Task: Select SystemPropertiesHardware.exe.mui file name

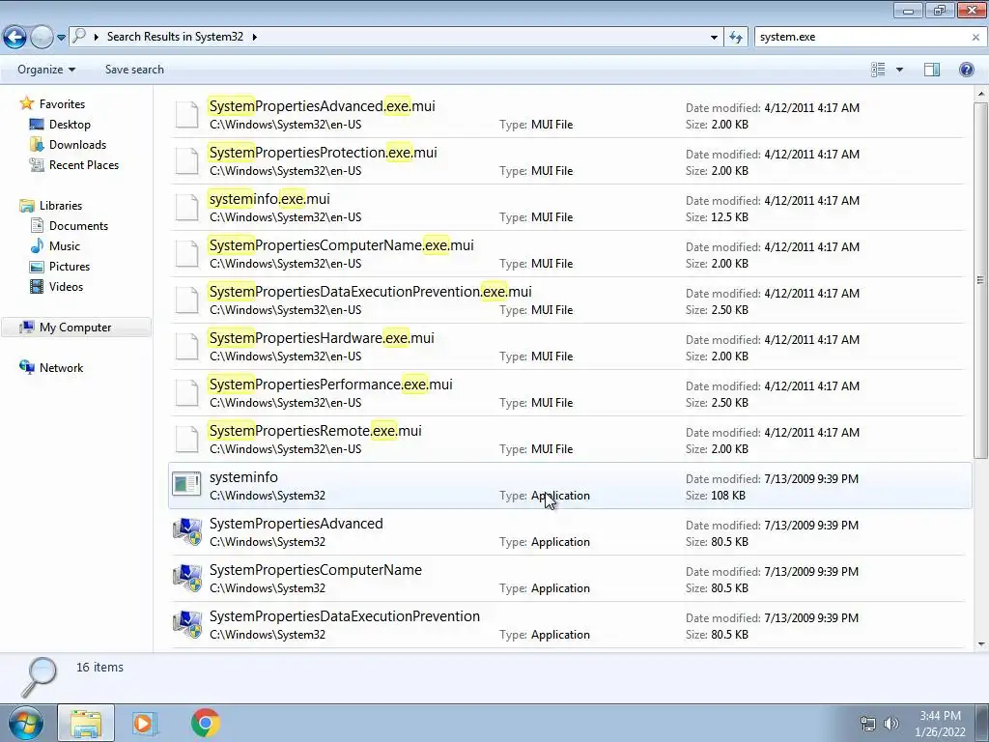Action: pyautogui.click(x=322, y=338)
